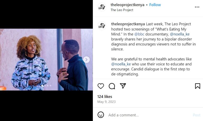Click the May 9, 2023 date
203x121 pixels.
106,102
